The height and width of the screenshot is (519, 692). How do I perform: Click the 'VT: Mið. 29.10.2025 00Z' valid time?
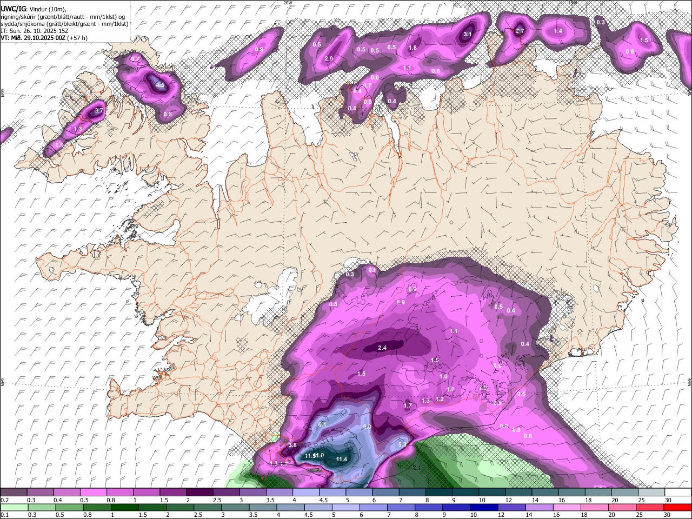coord(32,38)
